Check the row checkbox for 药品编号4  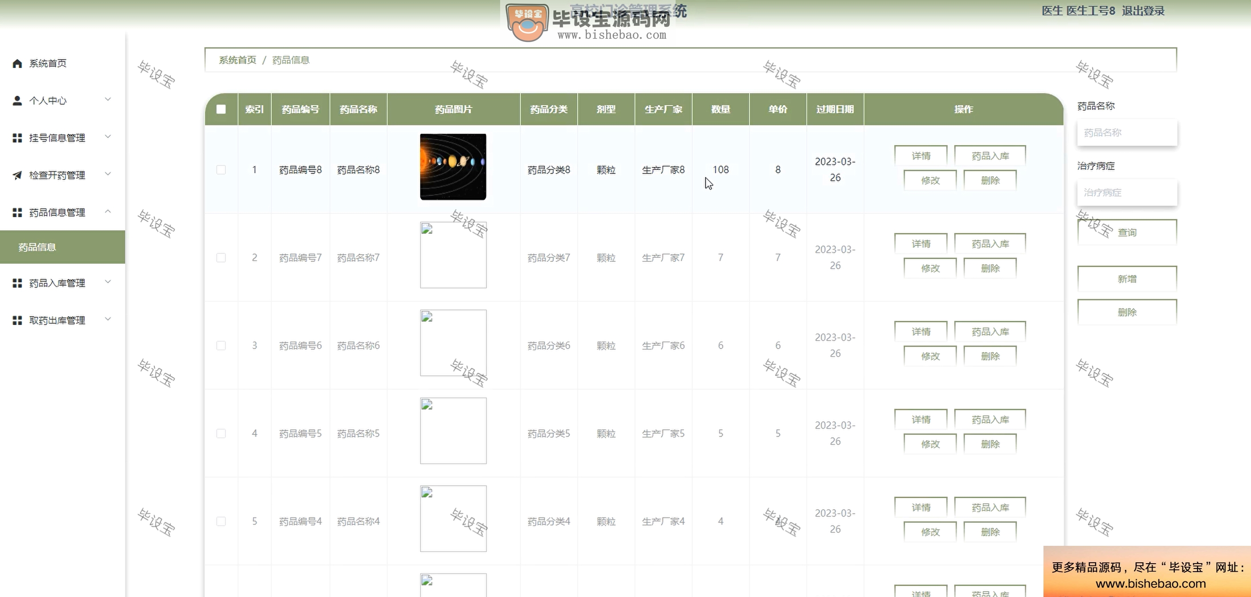pyautogui.click(x=221, y=521)
